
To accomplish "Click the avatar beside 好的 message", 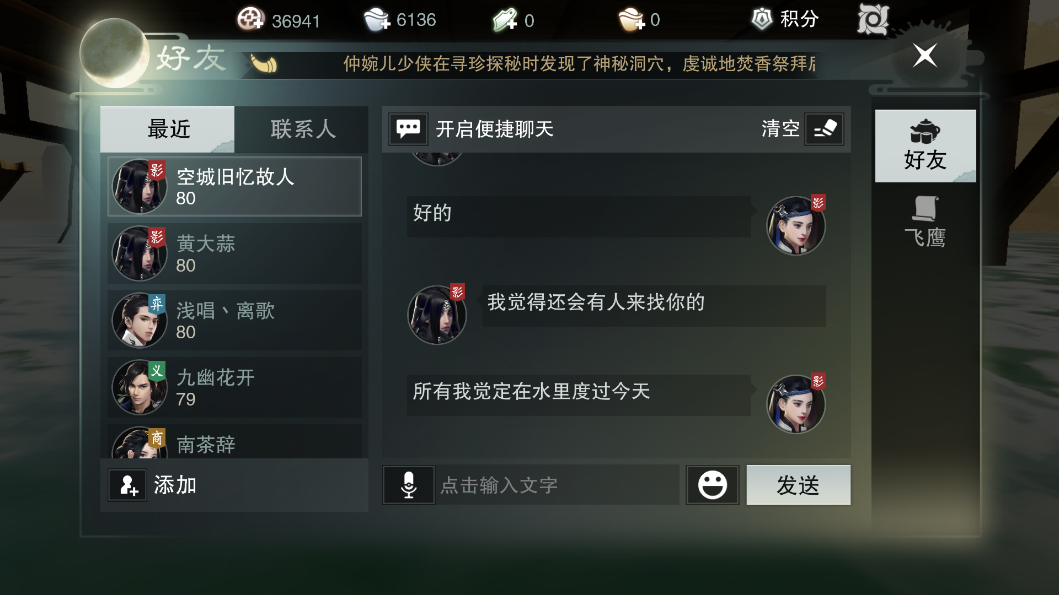I will point(795,225).
